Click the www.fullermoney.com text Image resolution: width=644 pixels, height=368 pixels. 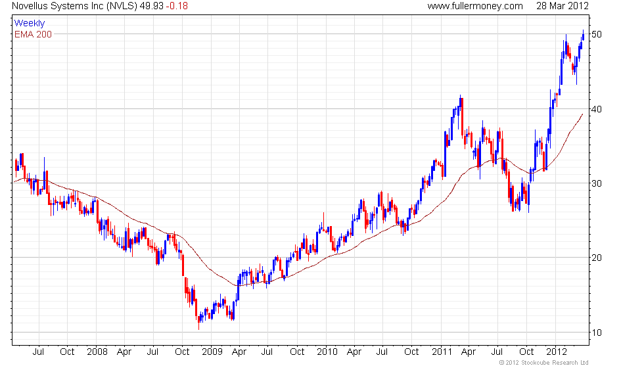coord(474,6)
